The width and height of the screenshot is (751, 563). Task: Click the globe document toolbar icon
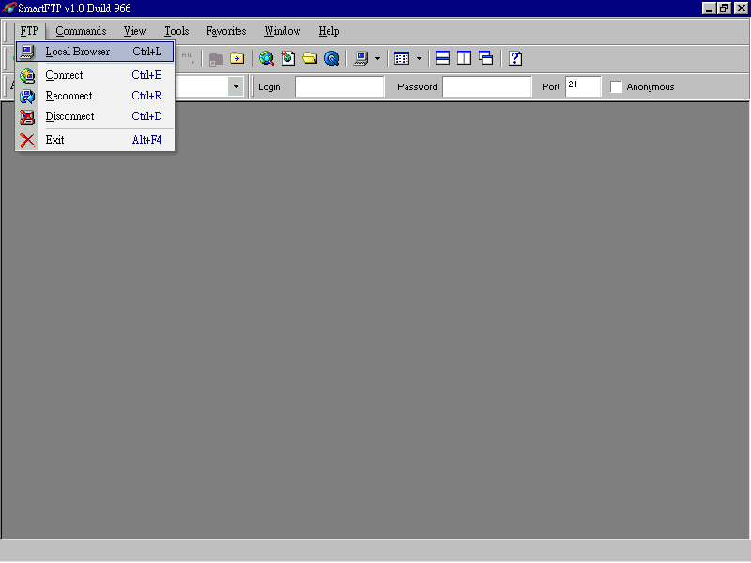[x=288, y=58]
